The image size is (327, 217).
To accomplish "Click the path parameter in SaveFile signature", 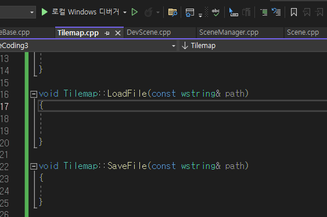I will point(235,166).
